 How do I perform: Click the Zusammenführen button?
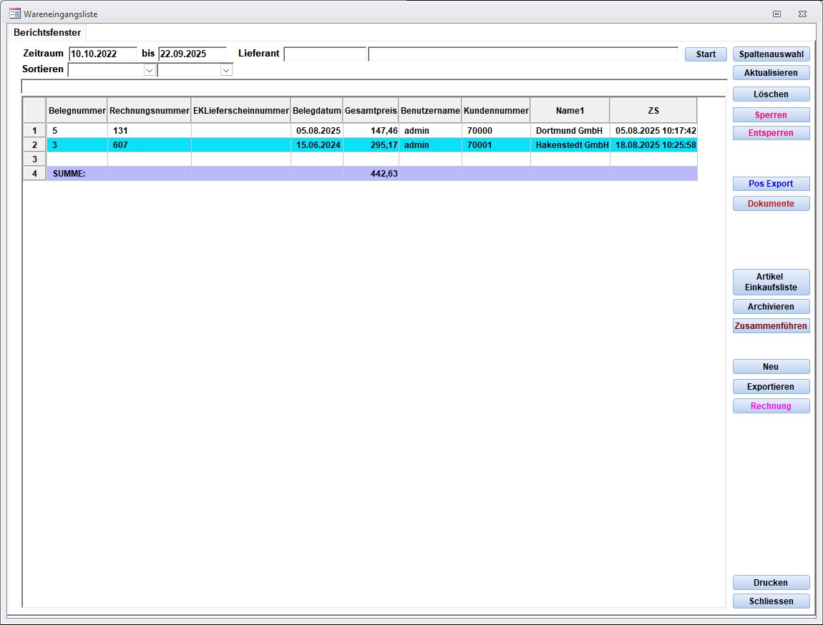point(771,326)
